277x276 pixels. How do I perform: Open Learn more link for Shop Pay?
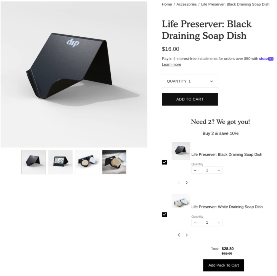click(x=171, y=65)
